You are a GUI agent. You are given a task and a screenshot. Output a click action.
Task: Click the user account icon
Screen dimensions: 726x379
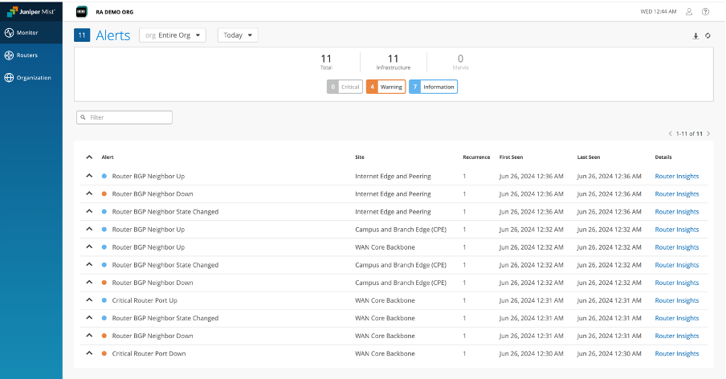click(x=688, y=12)
